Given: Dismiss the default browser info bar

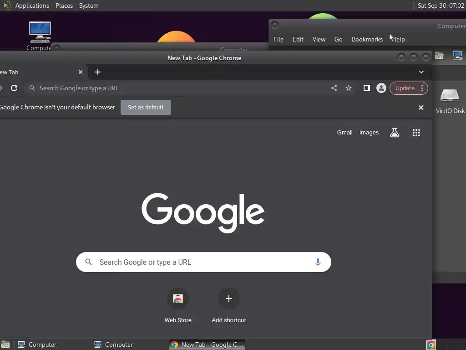Looking at the screenshot, I should [x=421, y=108].
